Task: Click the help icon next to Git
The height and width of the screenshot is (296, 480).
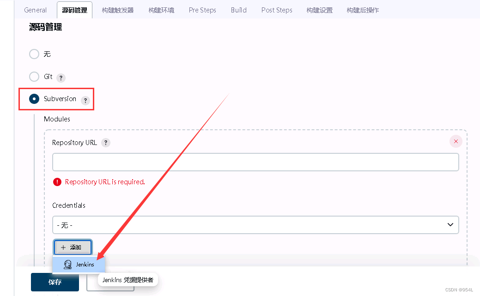Action: tap(61, 78)
